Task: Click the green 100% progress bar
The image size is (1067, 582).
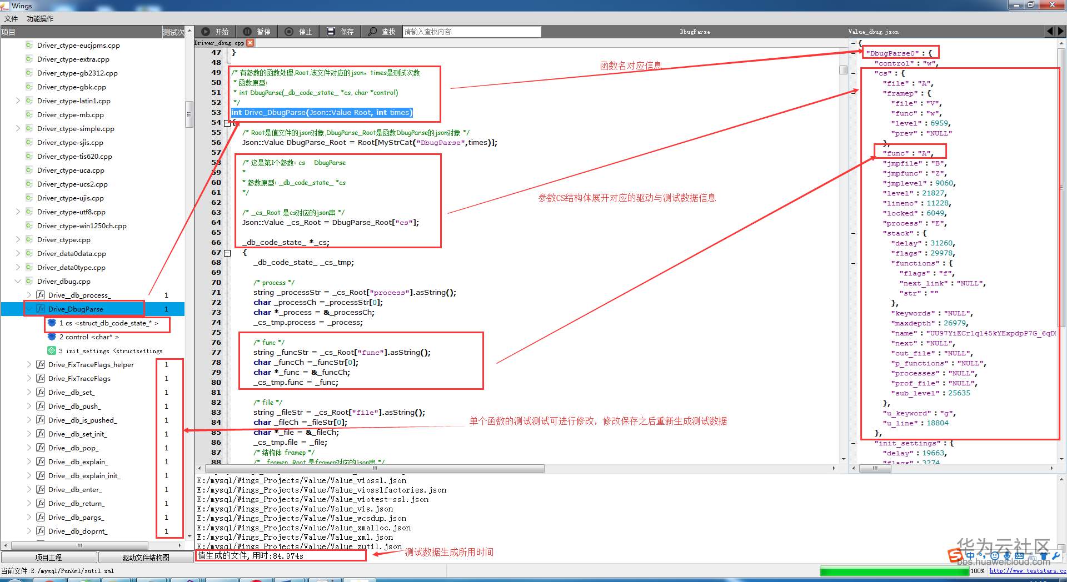Action: click(x=894, y=571)
